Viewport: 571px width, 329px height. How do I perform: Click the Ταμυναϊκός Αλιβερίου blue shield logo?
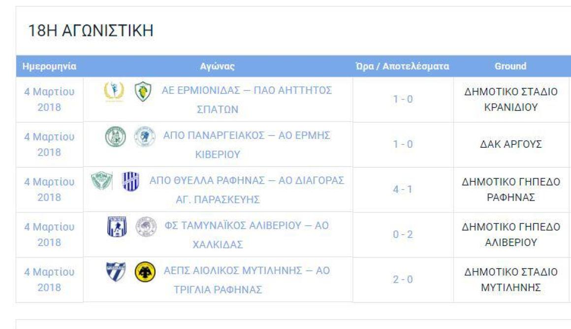(x=117, y=226)
